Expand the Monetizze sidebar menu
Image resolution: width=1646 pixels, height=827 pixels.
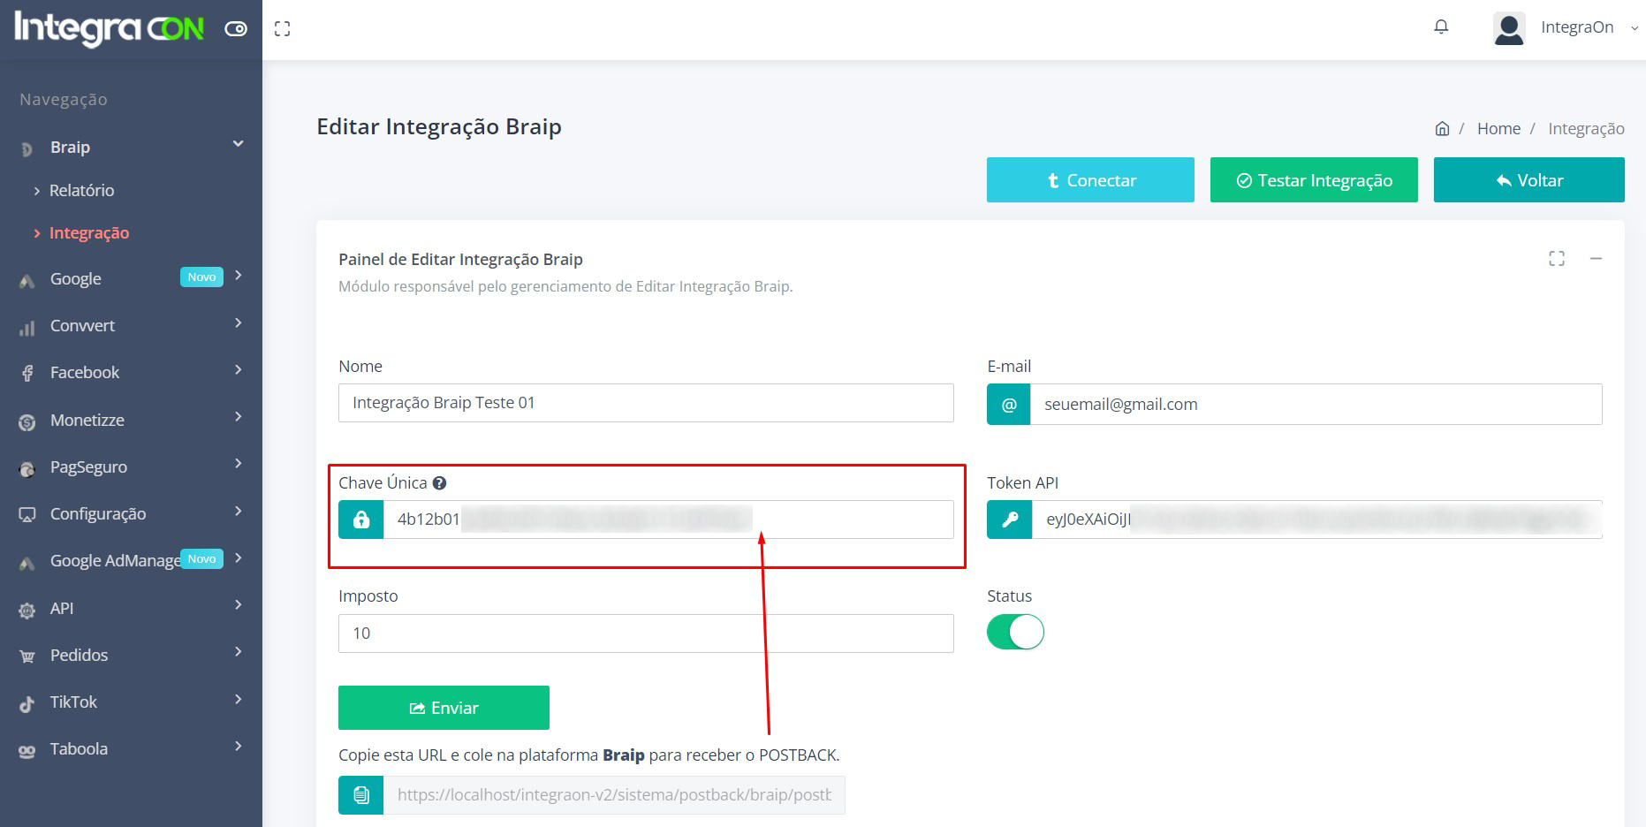pos(131,420)
